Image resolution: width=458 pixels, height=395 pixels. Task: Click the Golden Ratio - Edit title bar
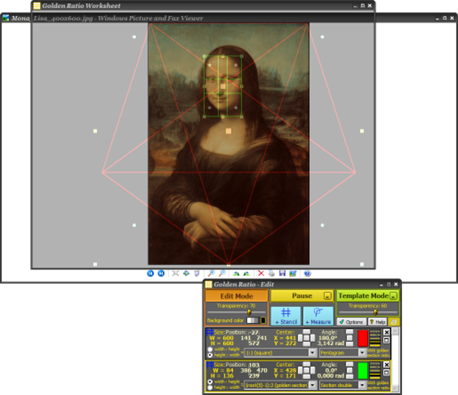[302, 284]
